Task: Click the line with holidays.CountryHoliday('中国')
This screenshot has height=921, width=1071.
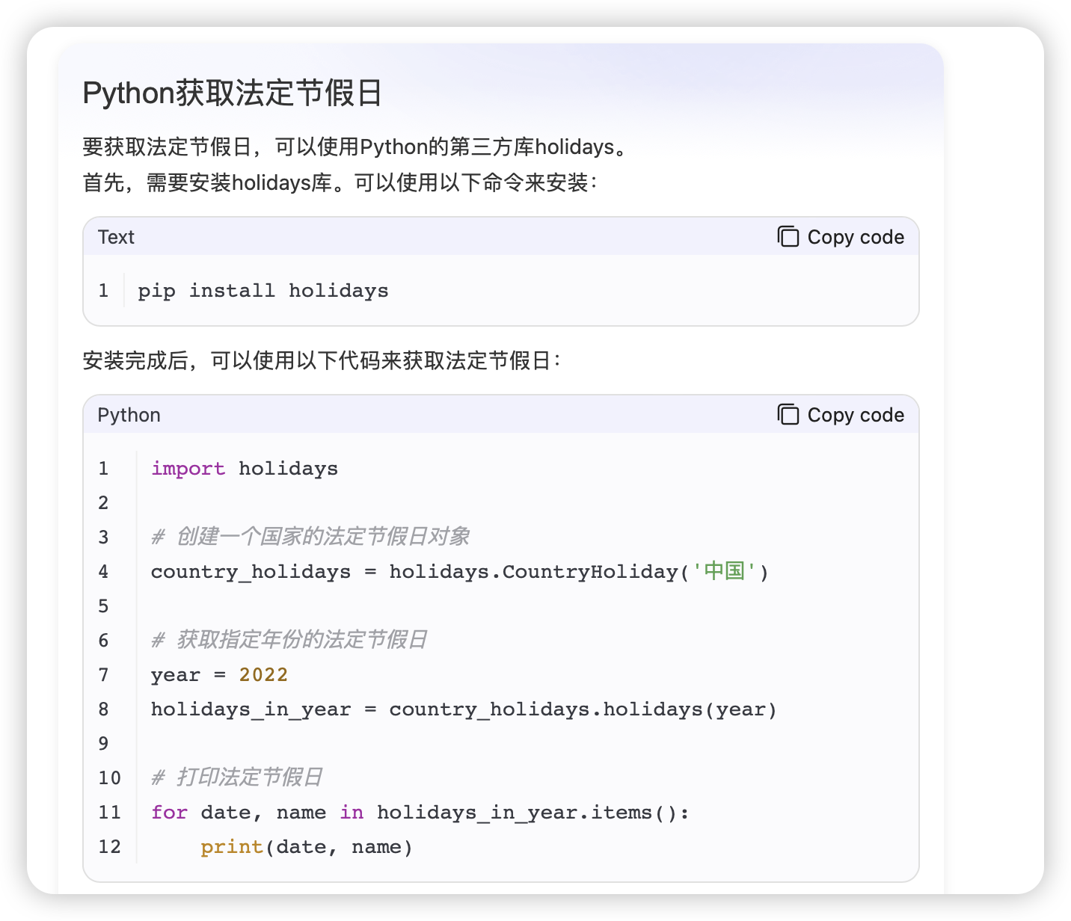Action: point(460,572)
